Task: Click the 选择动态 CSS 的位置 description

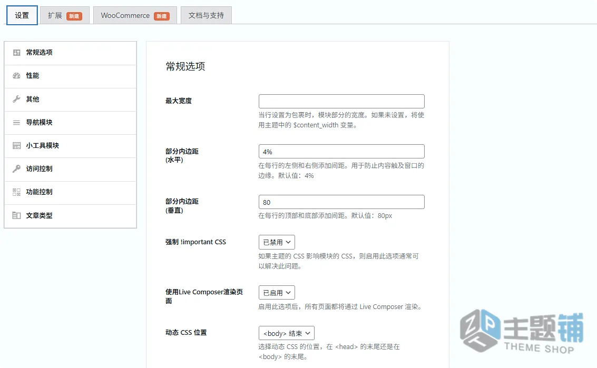Action: (329, 352)
